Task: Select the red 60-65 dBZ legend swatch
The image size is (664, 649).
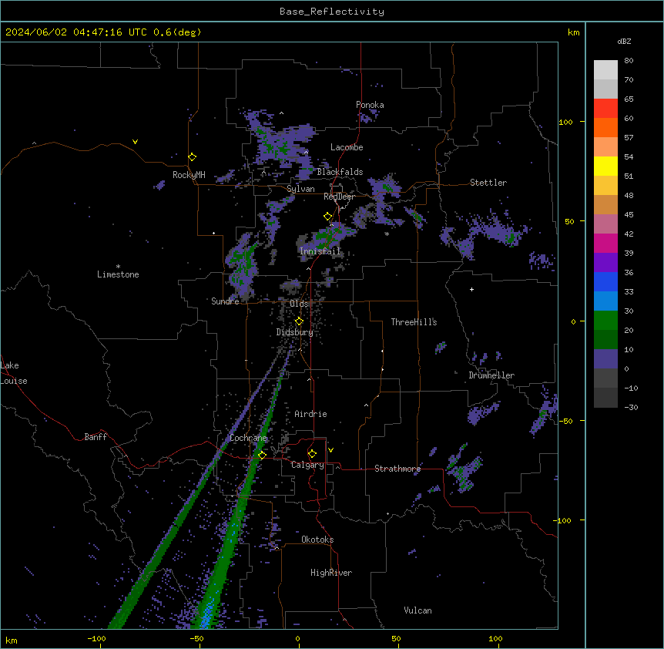Action: (x=605, y=109)
